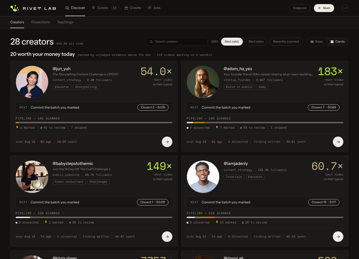Open @adam_ha_yes card with the arrow button
This screenshot has width=359, height=259.
[x=338, y=142]
